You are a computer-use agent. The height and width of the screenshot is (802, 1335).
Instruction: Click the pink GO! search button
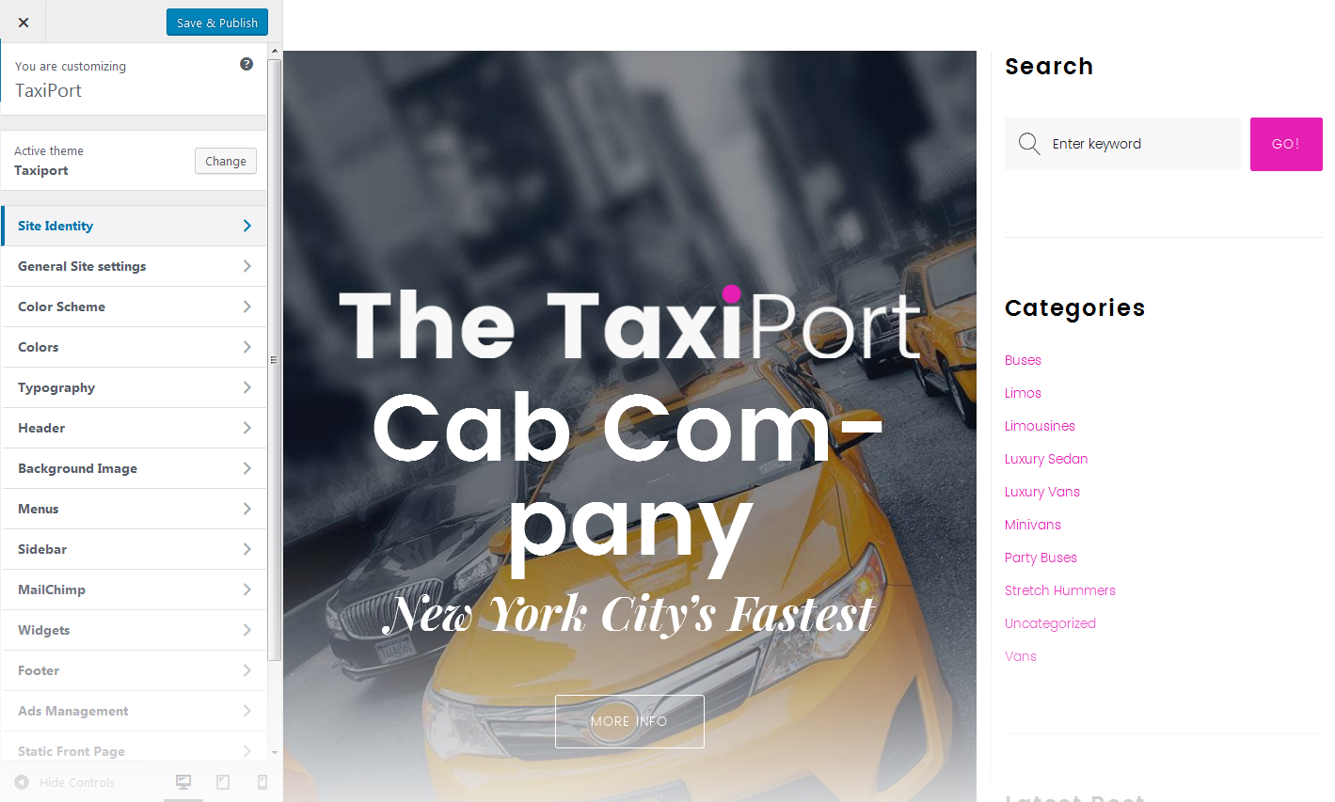1286,144
